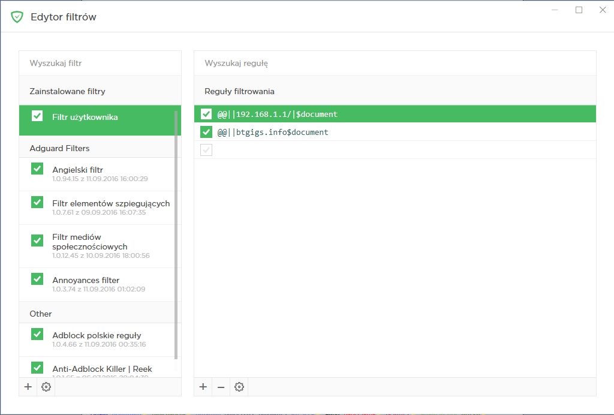Click version text 1.0.12.45 z 10.09.2016
The height and width of the screenshot is (415, 614).
pos(101,255)
